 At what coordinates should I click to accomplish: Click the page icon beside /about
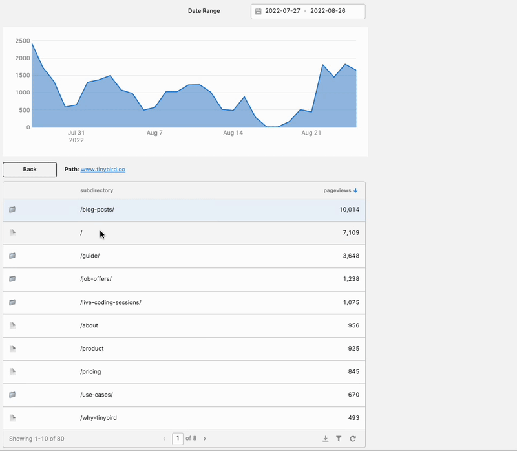click(12, 325)
